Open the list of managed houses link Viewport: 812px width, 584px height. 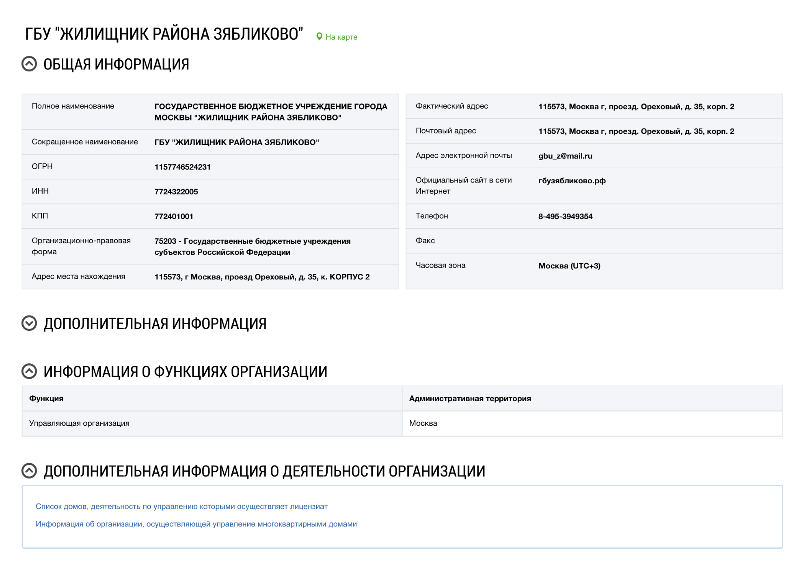pyautogui.click(x=181, y=507)
